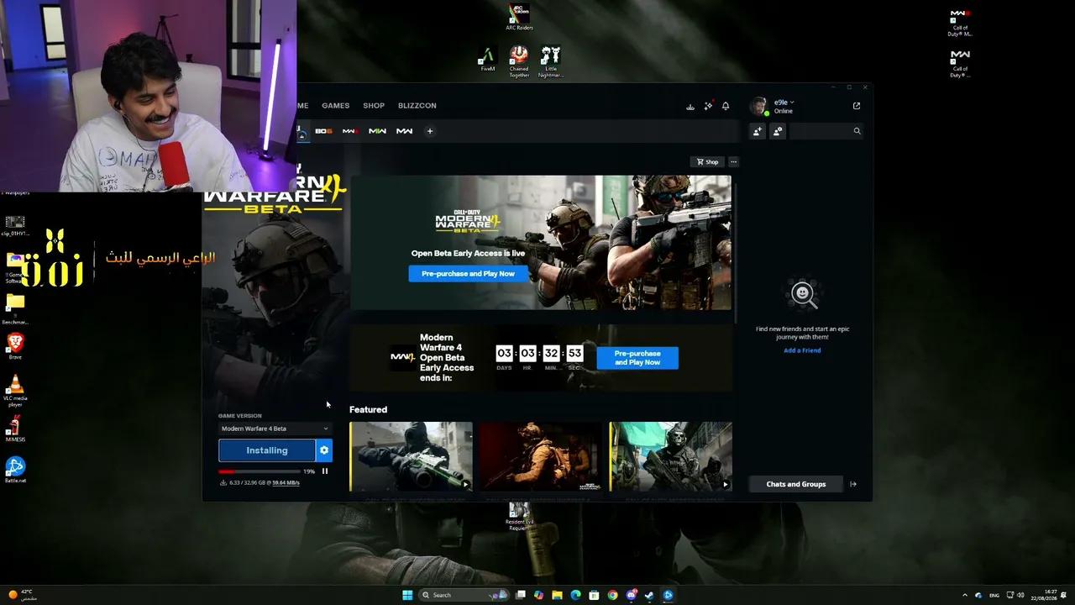
Task: Open first Featured video thumbnail
Action: [x=411, y=456]
